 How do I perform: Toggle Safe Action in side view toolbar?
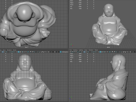(x=94, y=52)
